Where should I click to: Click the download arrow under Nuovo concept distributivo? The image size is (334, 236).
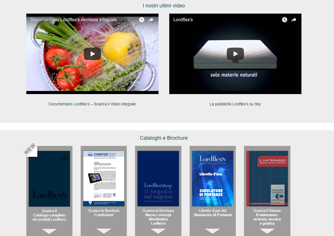pyautogui.click(x=158, y=231)
